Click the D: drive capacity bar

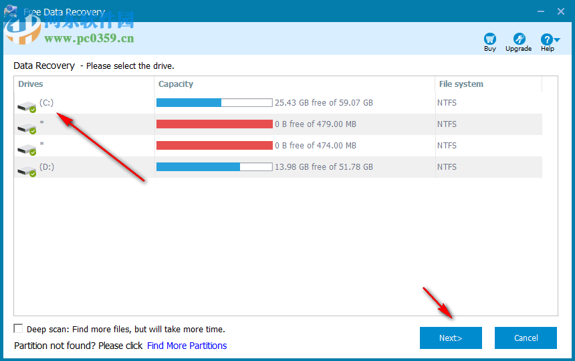coord(214,166)
